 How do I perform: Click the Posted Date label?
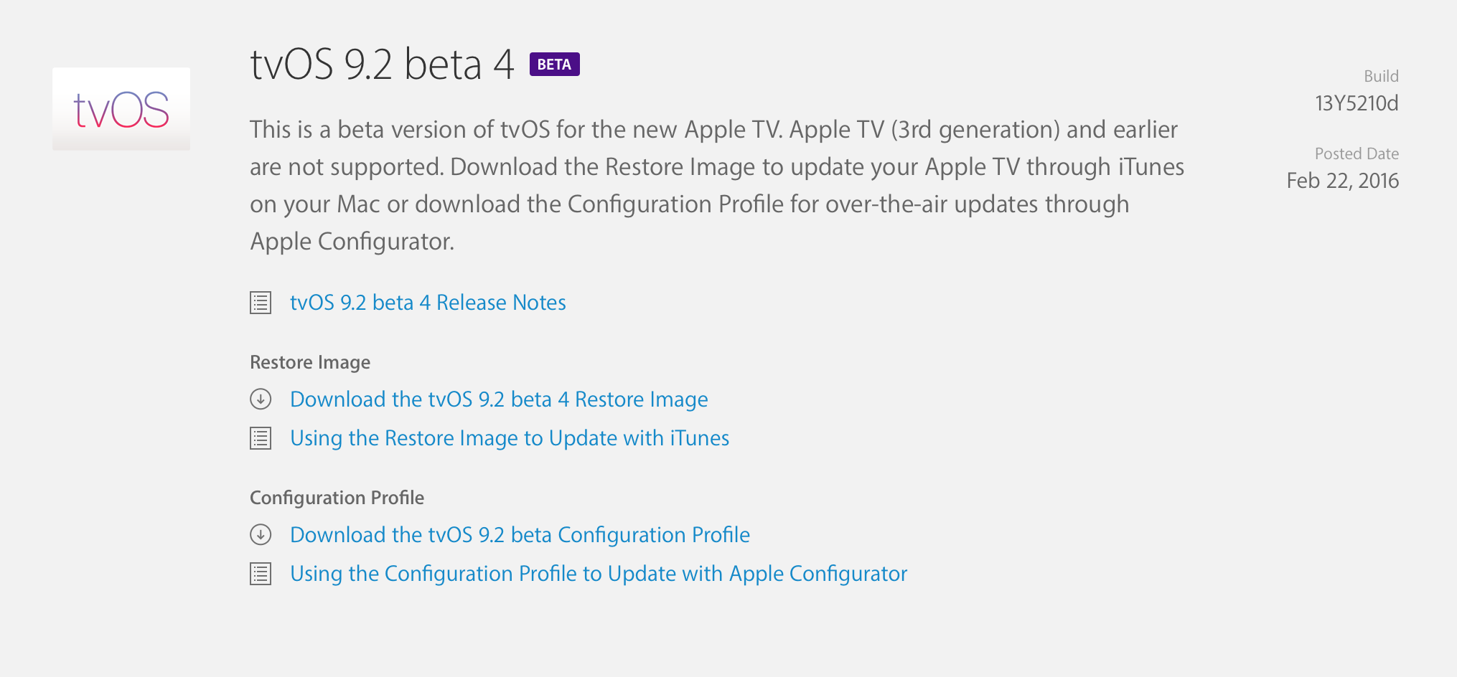[x=1357, y=153]
